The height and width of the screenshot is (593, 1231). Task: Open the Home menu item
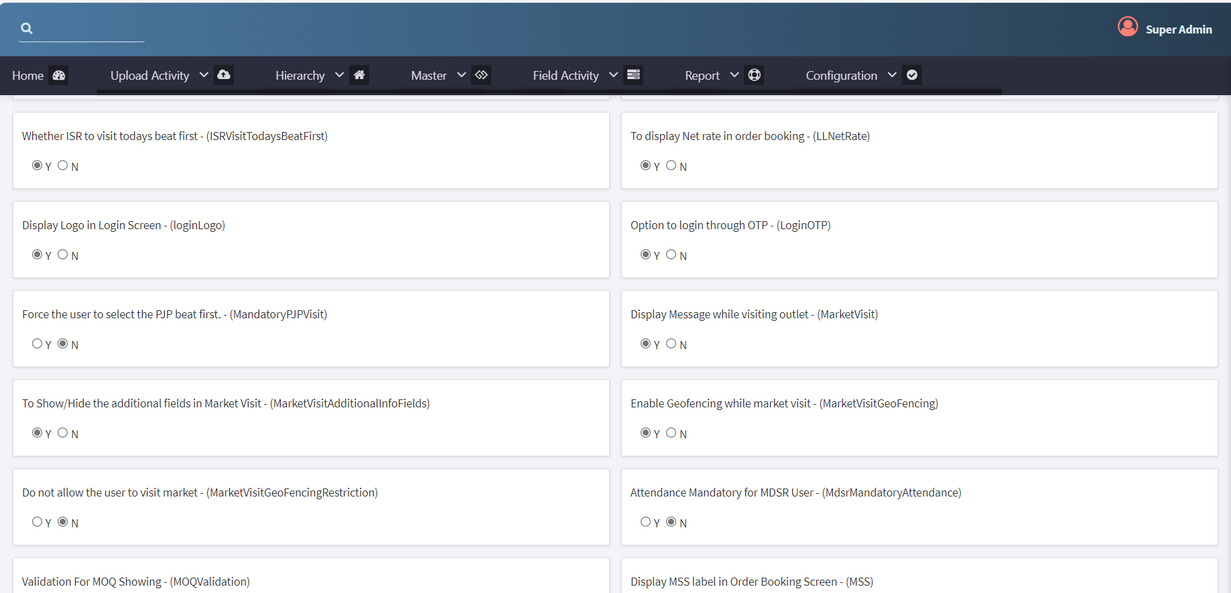point(27,76)
